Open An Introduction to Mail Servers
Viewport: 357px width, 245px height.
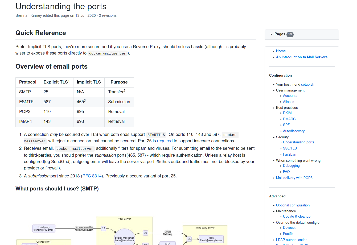click(302, 57)
